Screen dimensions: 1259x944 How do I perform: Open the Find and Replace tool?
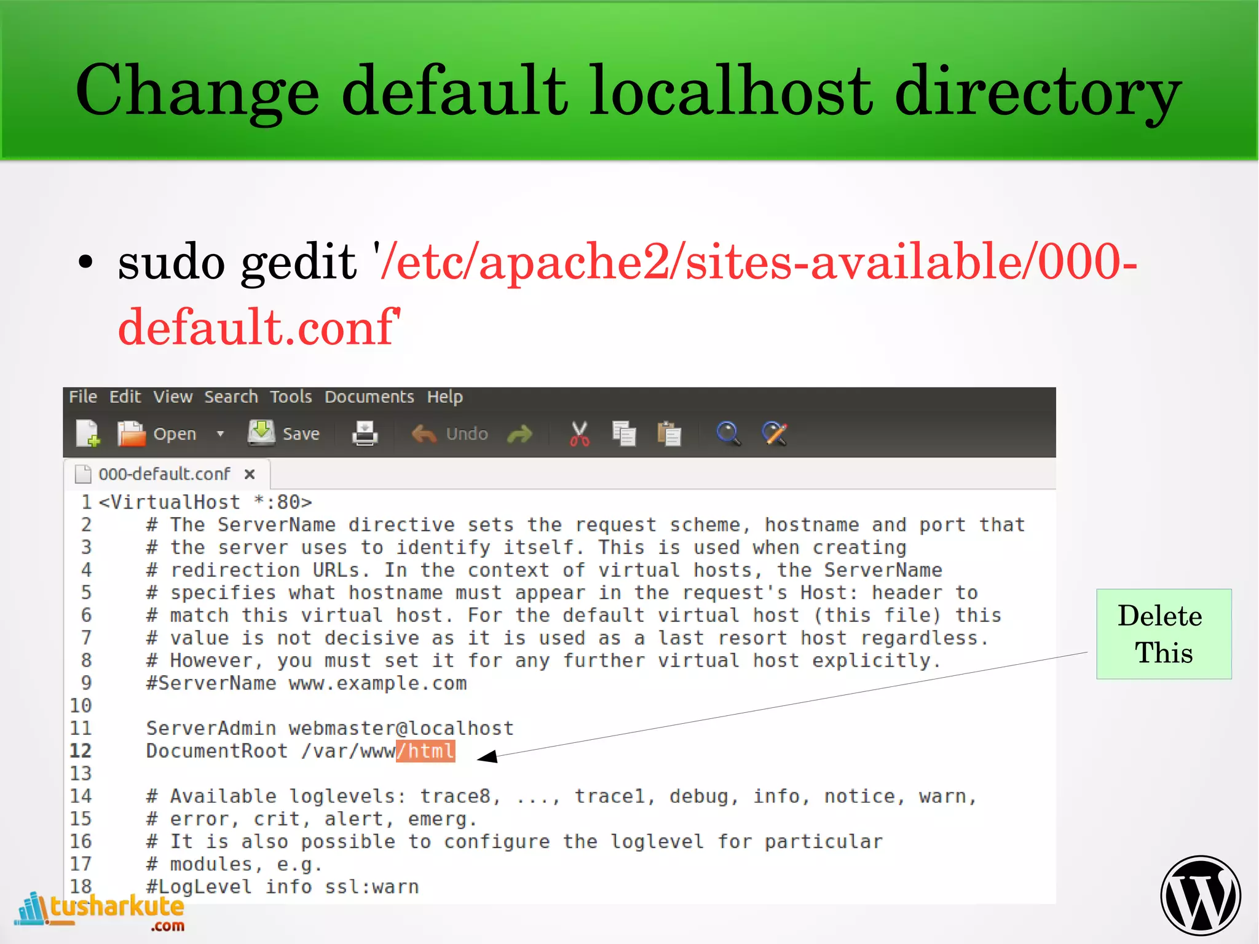775,434
